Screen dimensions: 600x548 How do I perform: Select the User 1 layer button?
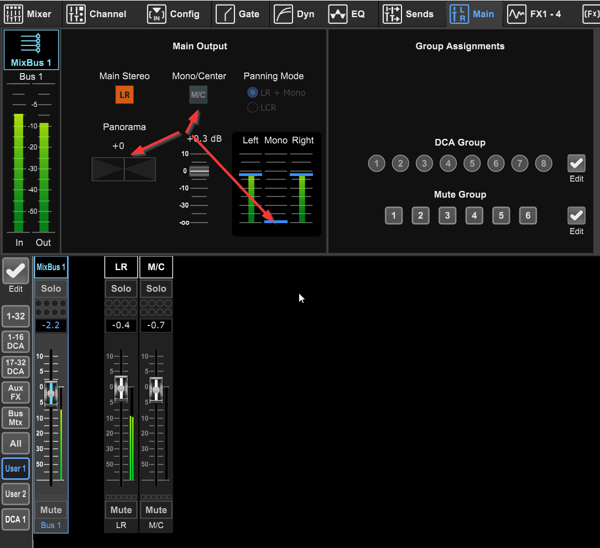tap(15, 468)
